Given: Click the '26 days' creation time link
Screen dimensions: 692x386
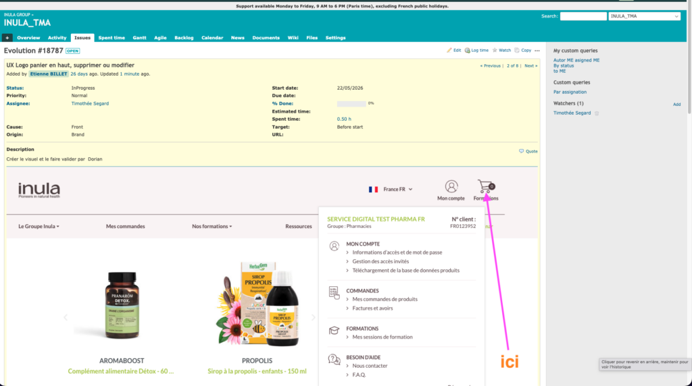Looking at the screenshot, I should click(x=79, y=74).
